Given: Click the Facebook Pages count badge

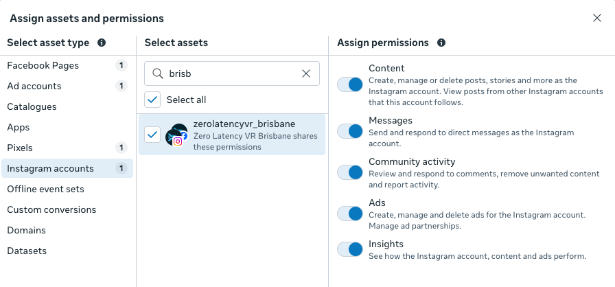Looking at the screenshot, I should point(121,65).
